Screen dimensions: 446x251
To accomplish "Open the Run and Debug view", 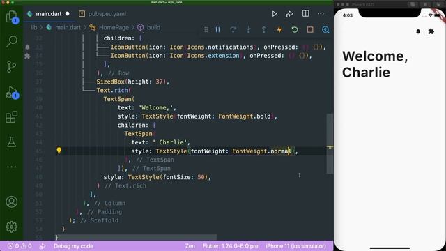I will (x=12, y=93).
